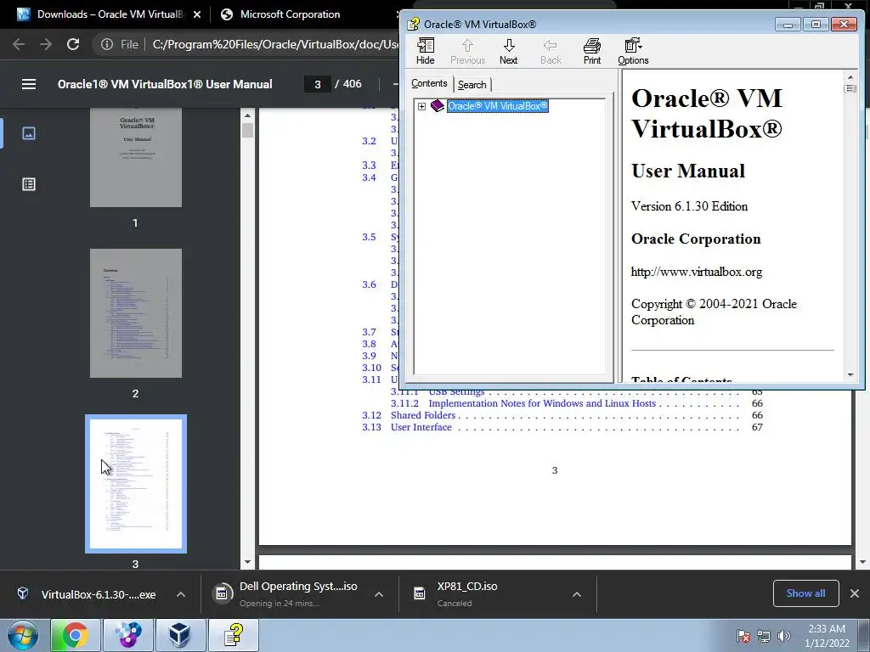Image resolution: width=870 pixels, height=652 pixels.
Task: Close the Chrome downloads bar
Action: pos(855,593)
